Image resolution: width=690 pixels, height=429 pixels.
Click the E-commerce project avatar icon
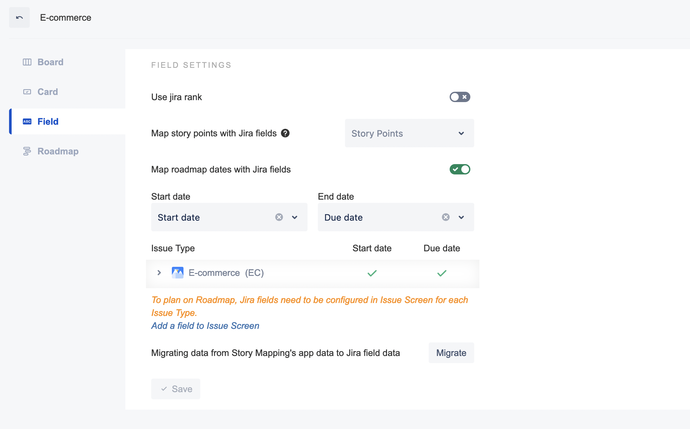point(178,273)
